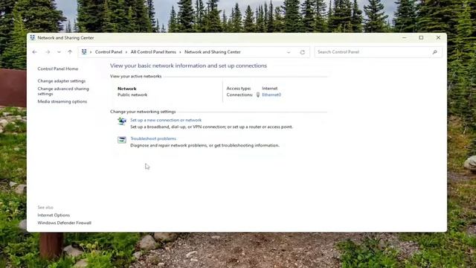
Task: Click the Troubleshoot problems icon
Action: coord(122,140)
